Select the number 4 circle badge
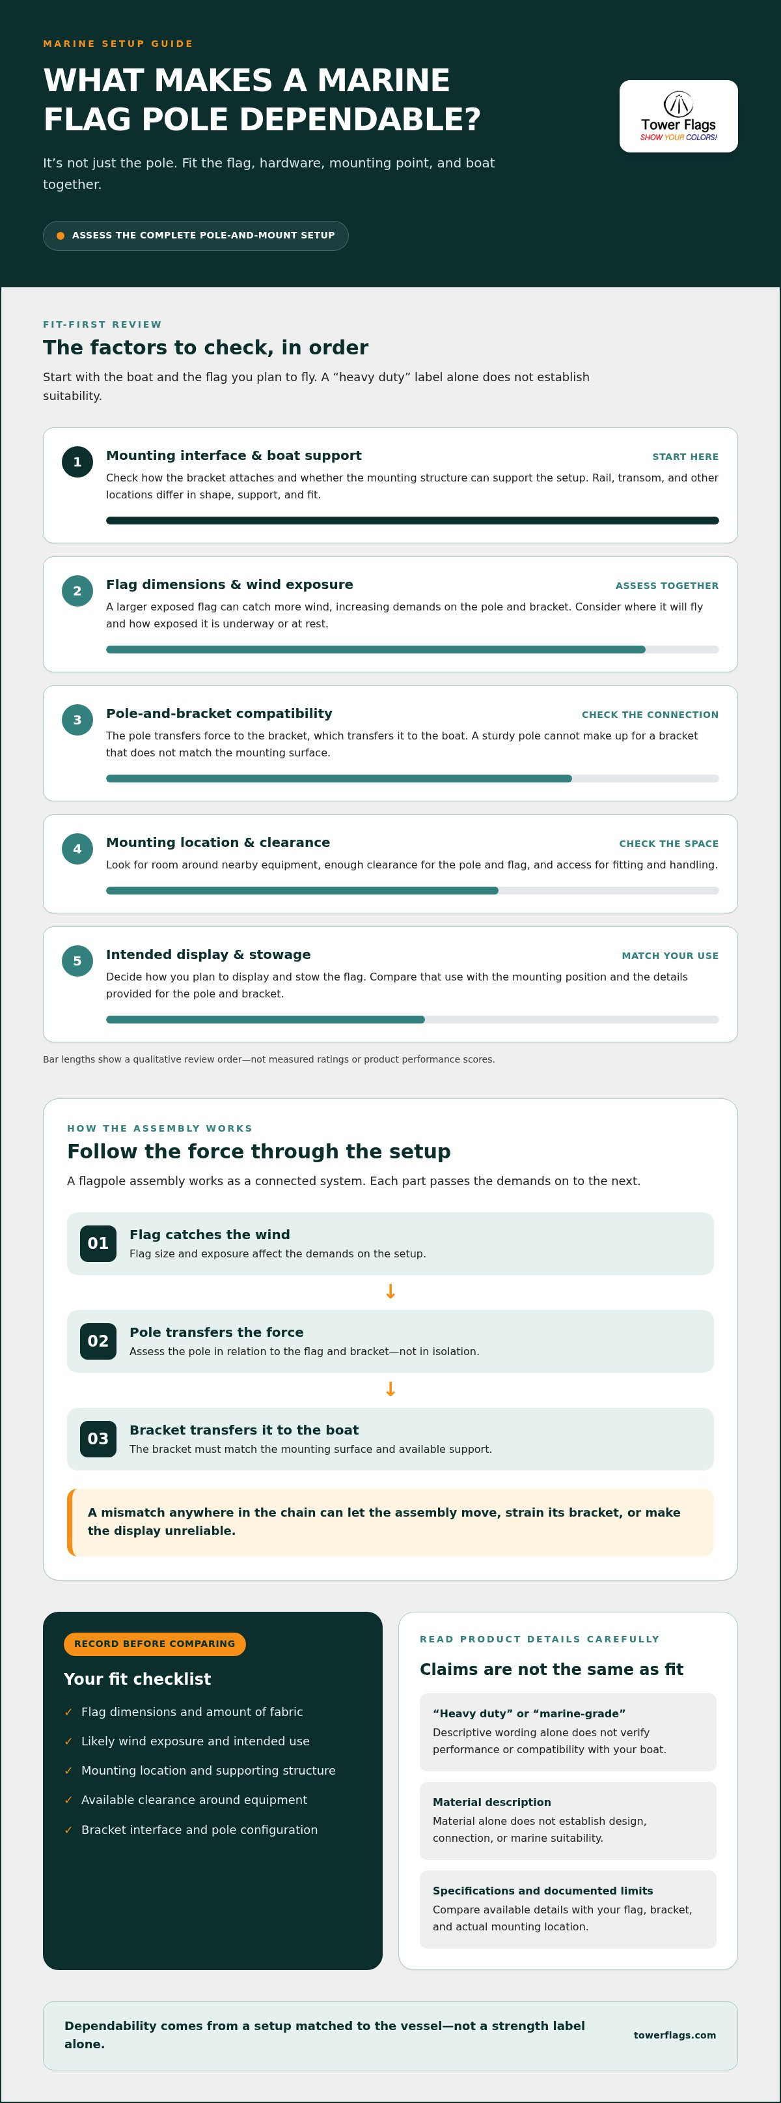781x2103 pixels. pos(77,849)
